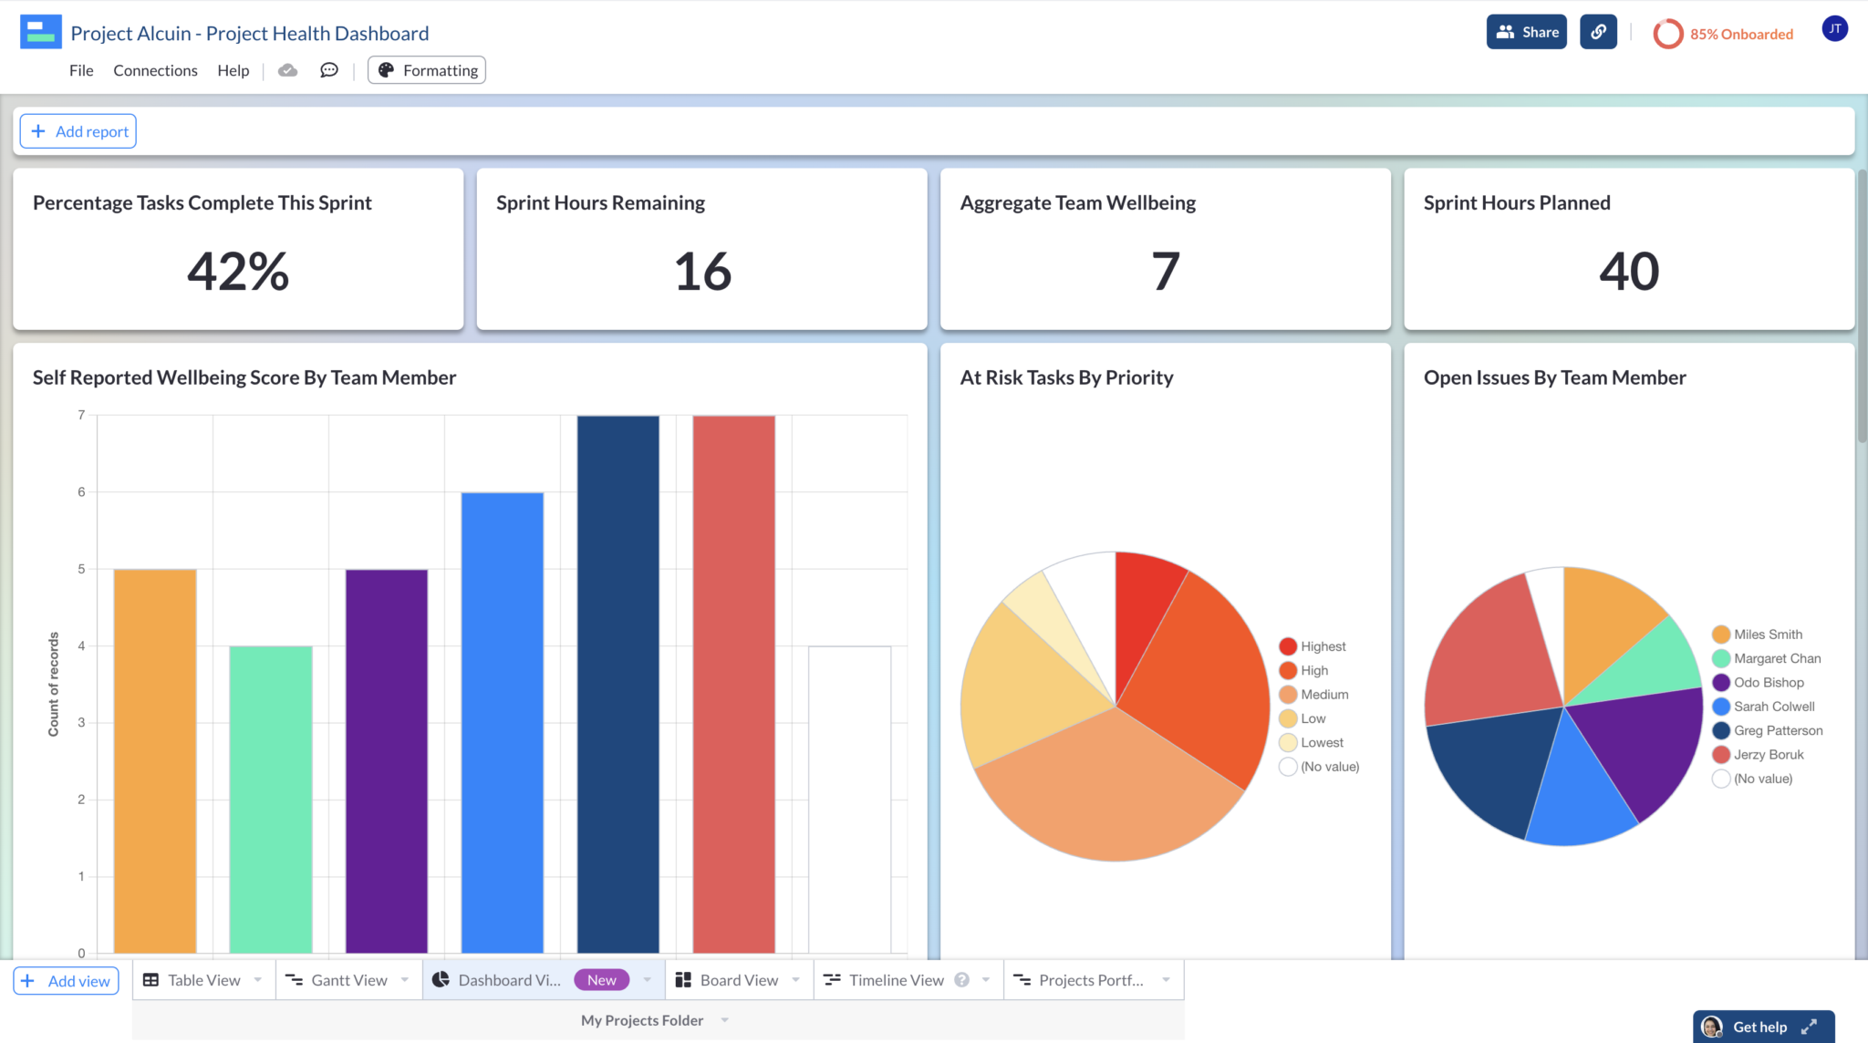The image size is (1868, 1043).
Task: Expand the Gantt View dropdown arrow
Action: click(405, 980)
